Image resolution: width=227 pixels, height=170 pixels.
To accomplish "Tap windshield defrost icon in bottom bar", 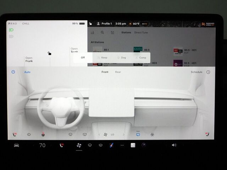I will point(101,145).
